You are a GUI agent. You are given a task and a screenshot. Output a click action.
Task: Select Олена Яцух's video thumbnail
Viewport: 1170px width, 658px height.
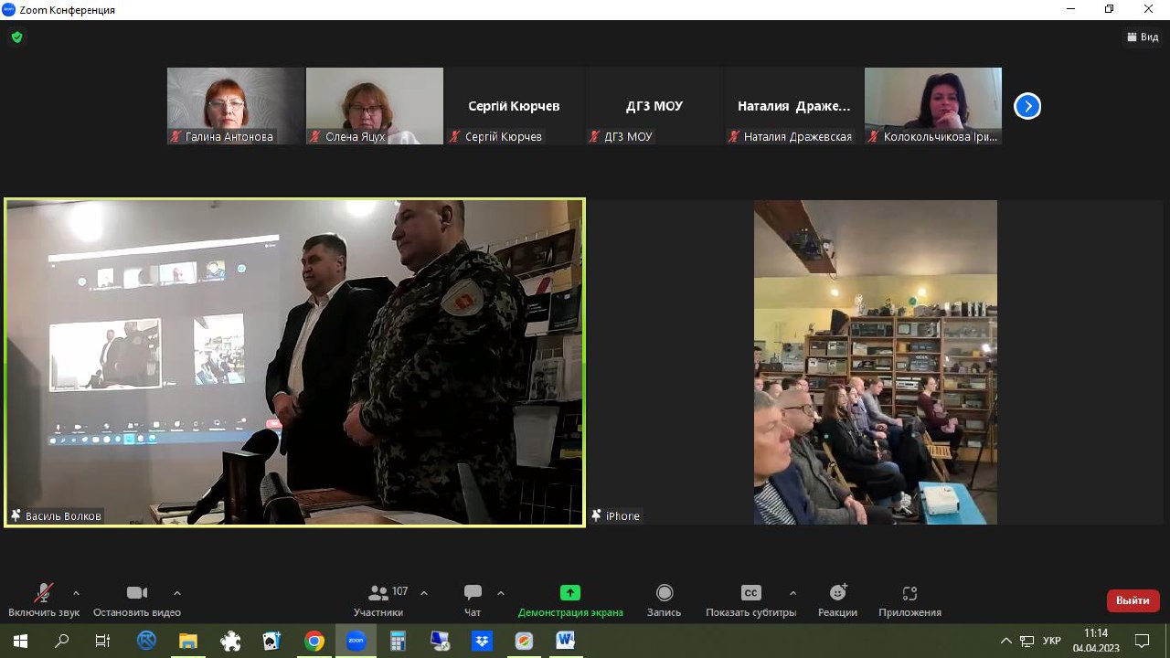[375, 106]
